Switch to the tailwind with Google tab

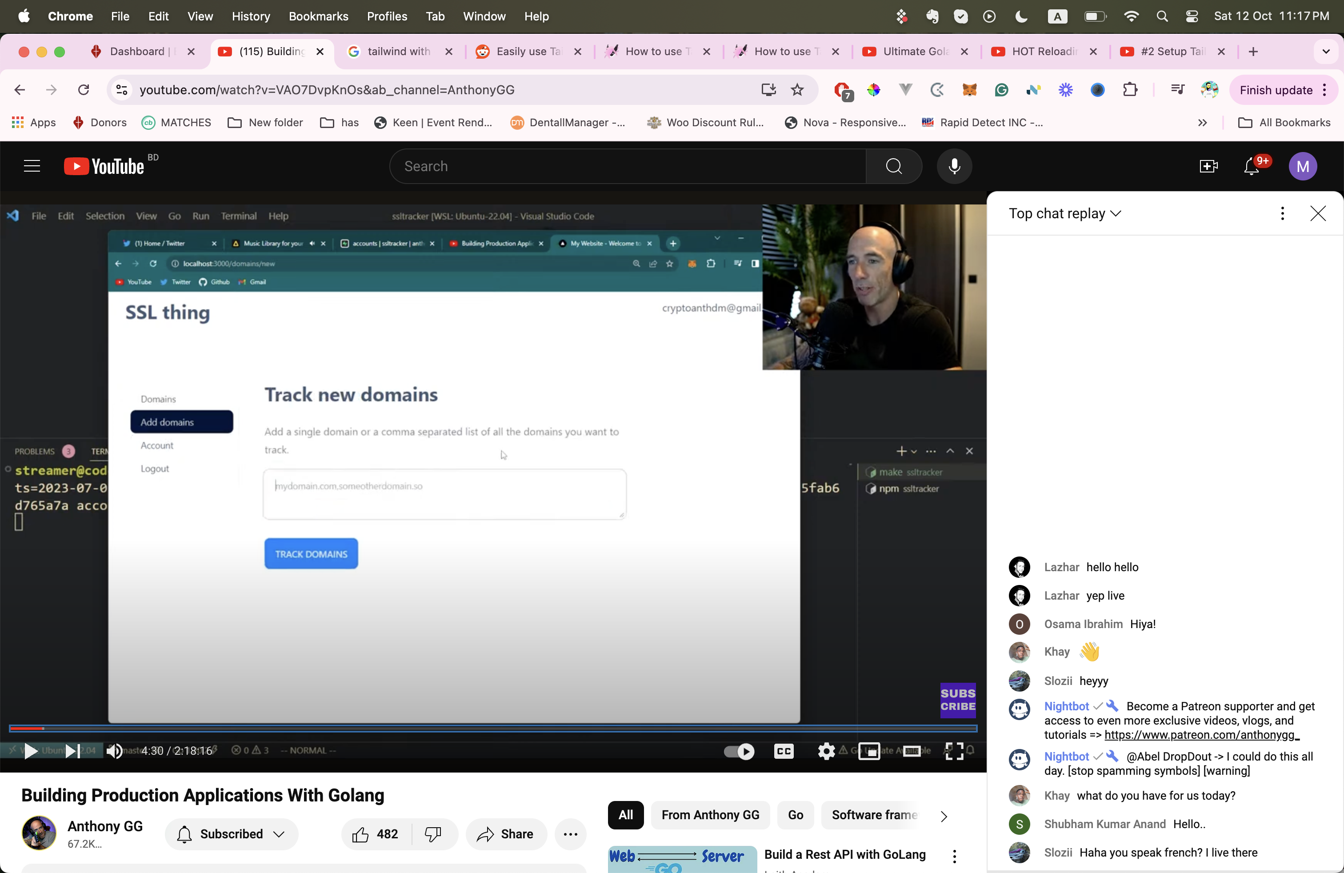tap(400, 52)
